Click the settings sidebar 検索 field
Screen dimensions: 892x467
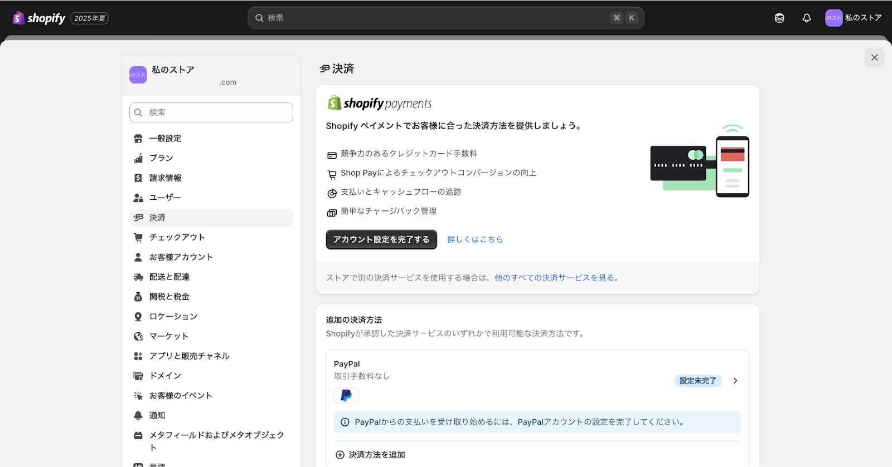point(211,112)
